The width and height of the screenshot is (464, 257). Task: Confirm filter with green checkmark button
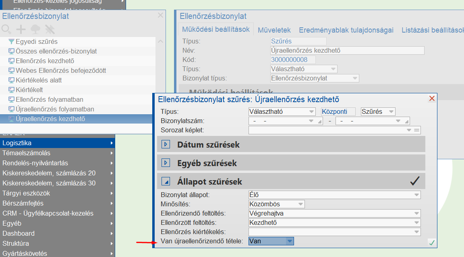pyautogui.click(x=432, y=243)
